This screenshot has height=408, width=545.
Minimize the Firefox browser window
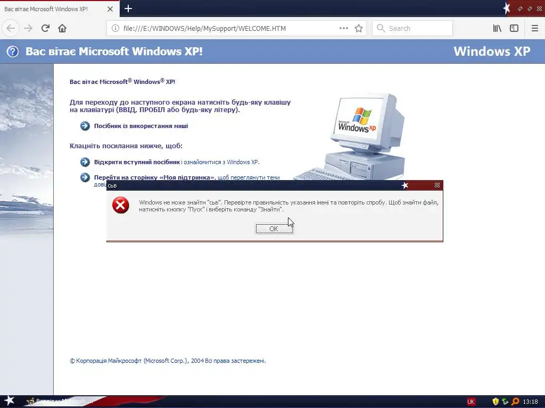point(521,8)
